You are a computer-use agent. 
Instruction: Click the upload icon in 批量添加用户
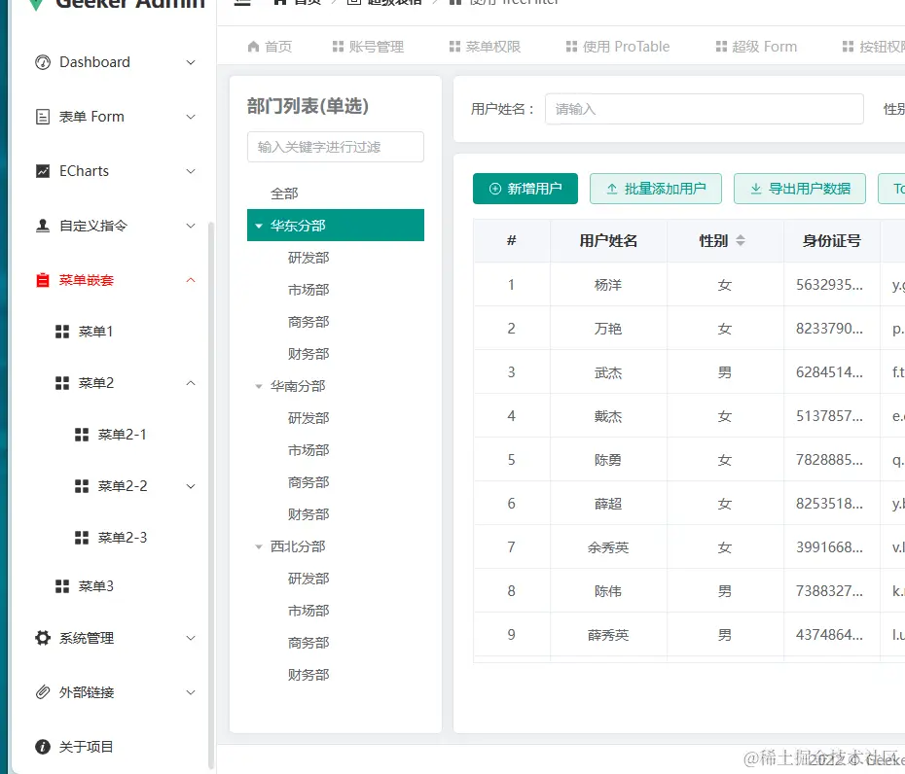[612, 189]
